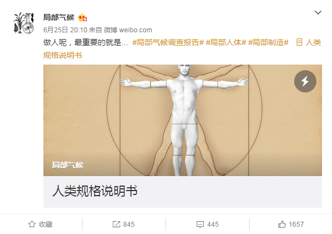Image resolution: width=332 pixels, height=234 pixels.
Task: Open comments via the 445 comment icon
Action: (x=200, y=225)
